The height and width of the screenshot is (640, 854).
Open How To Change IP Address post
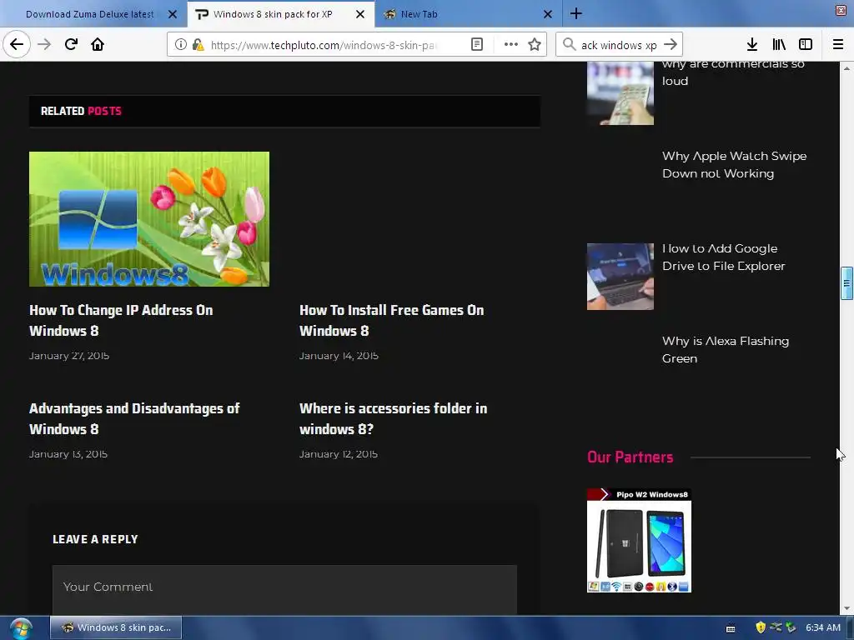tap(121, 320)
